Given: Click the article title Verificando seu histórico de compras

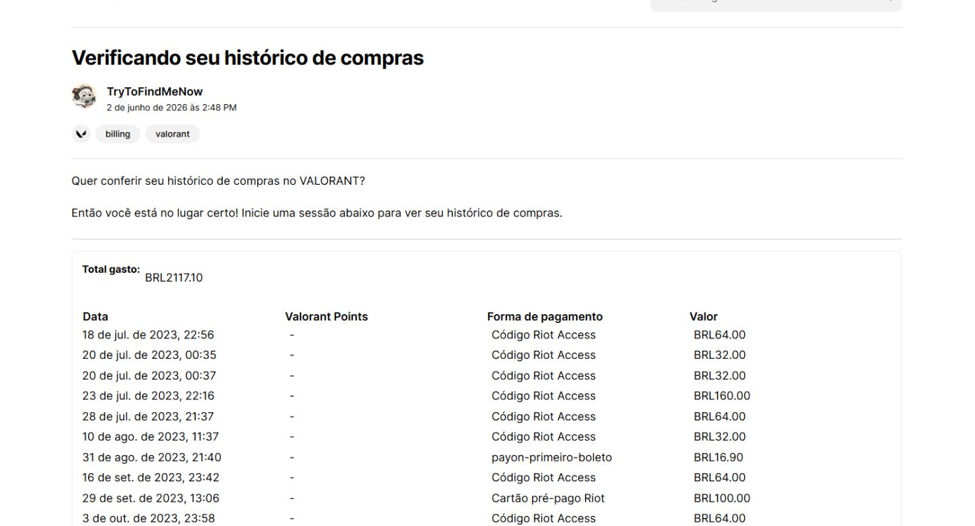Looking at the screenshot, I should click(x=248, y=58).
